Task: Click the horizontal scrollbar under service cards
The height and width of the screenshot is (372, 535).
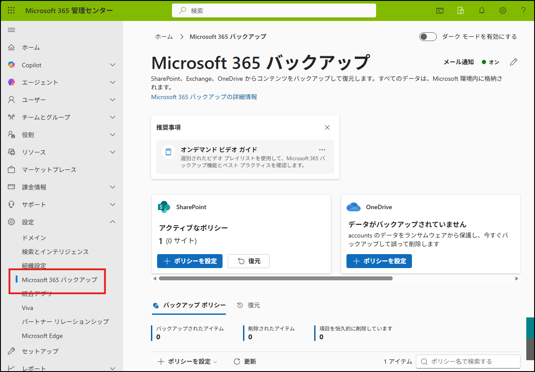Action: coord(276,278)
